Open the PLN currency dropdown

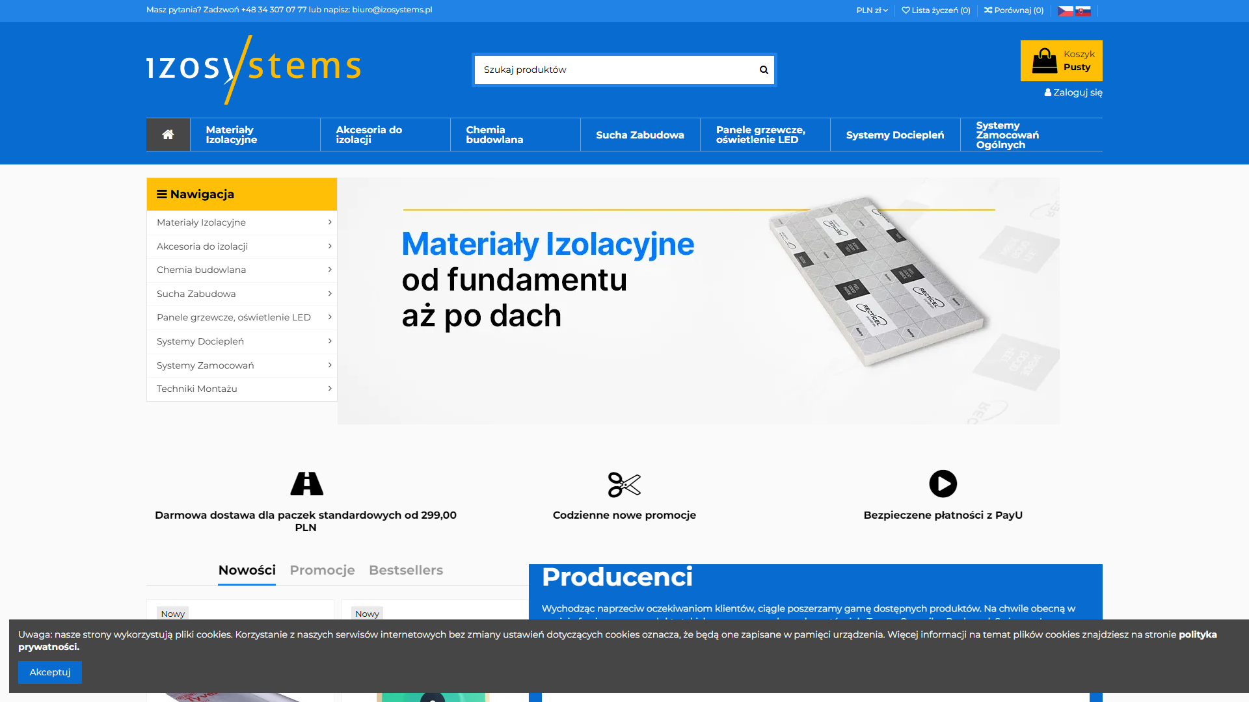(x=872, y=10)
